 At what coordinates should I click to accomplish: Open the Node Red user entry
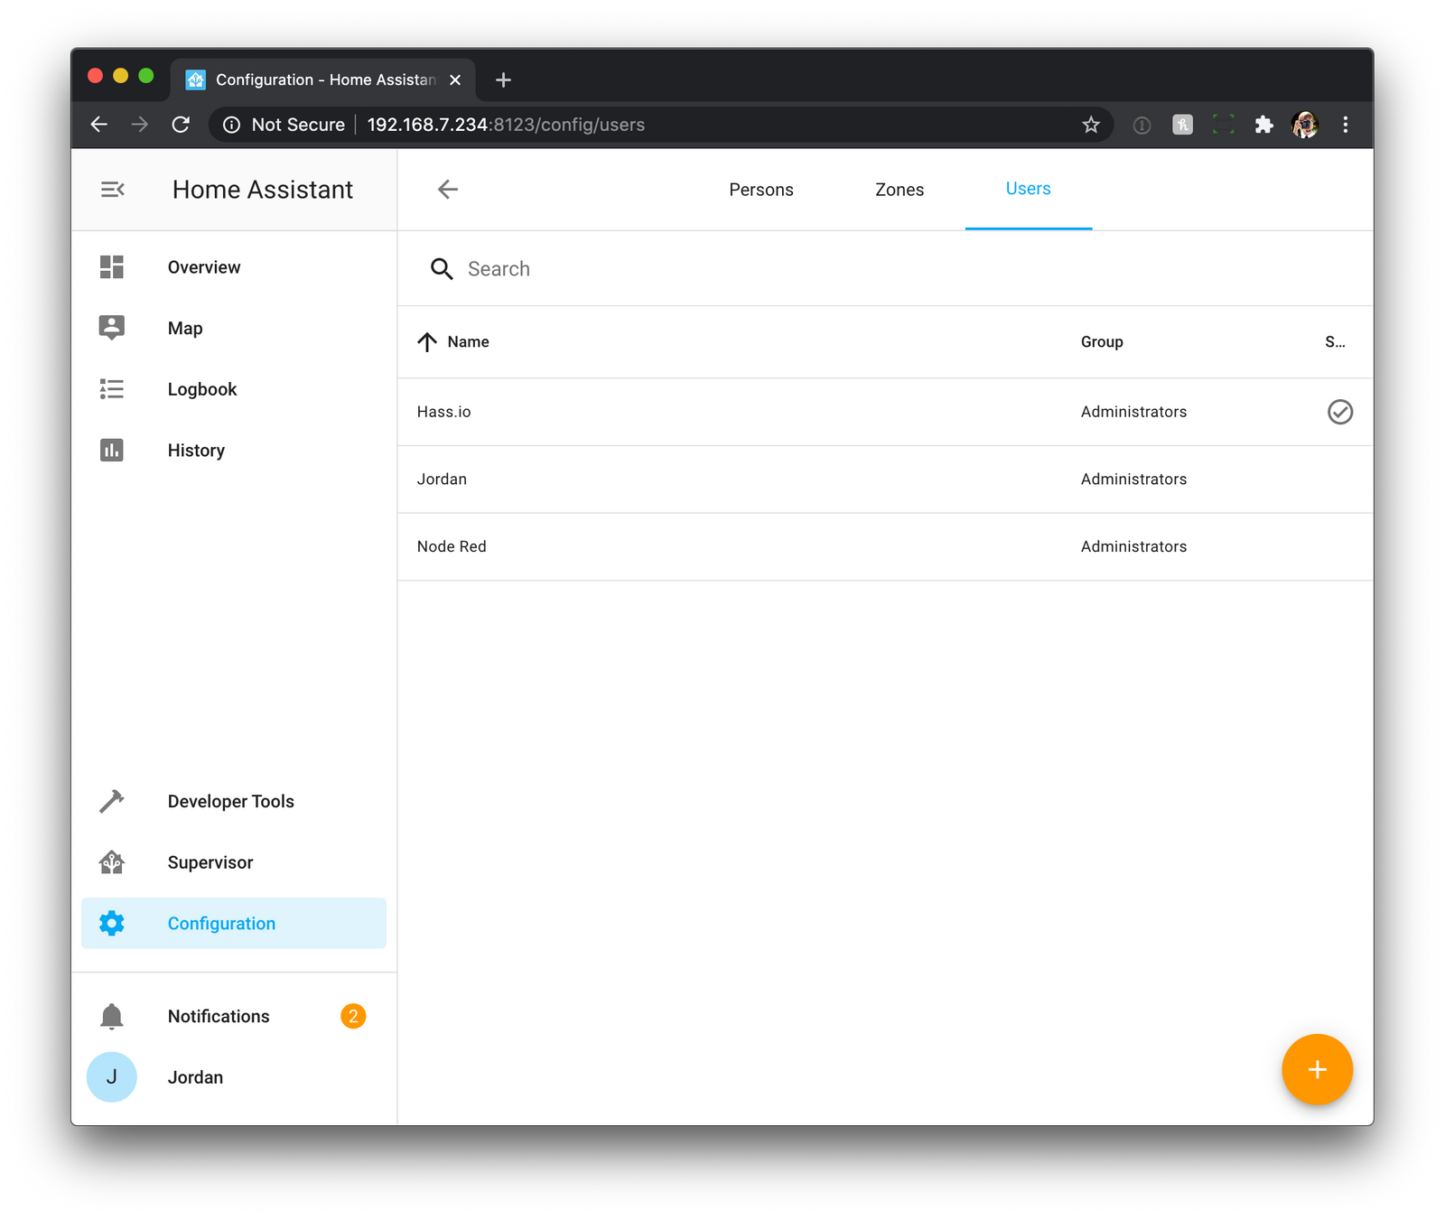(451, 546)
